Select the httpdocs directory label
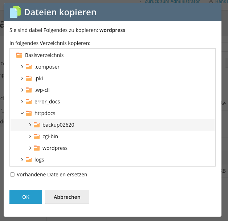The image size is (228, 221). pos(45,113)
